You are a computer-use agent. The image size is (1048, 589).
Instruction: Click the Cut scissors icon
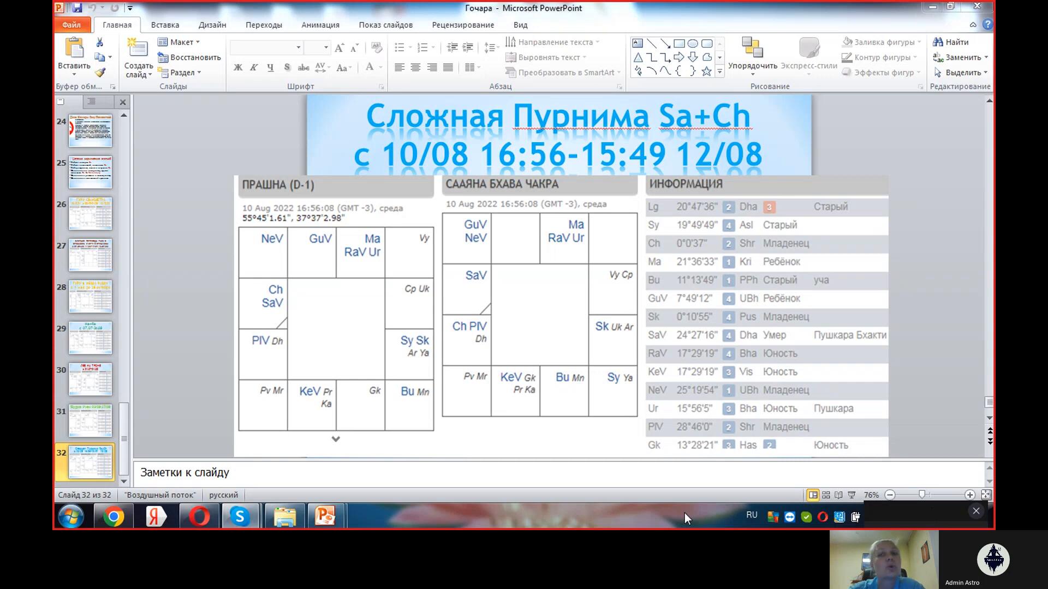(x=99, y=42)
